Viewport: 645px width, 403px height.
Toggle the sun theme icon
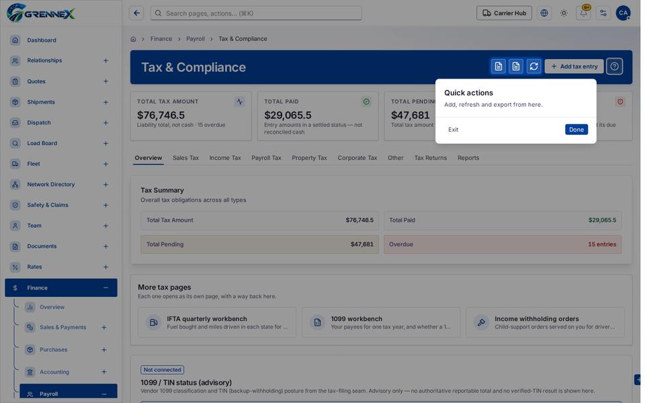564,13
